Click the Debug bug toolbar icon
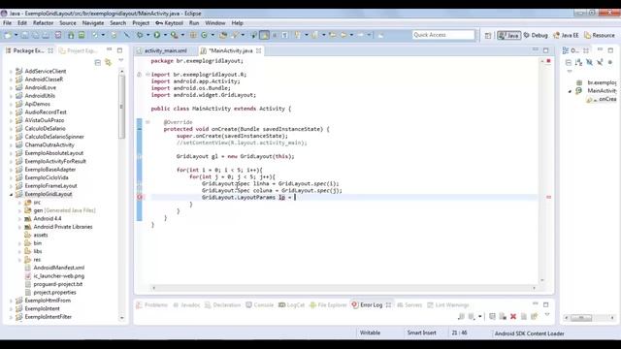Viewport: 621px width, 349px height. click(x=140, y=35)
